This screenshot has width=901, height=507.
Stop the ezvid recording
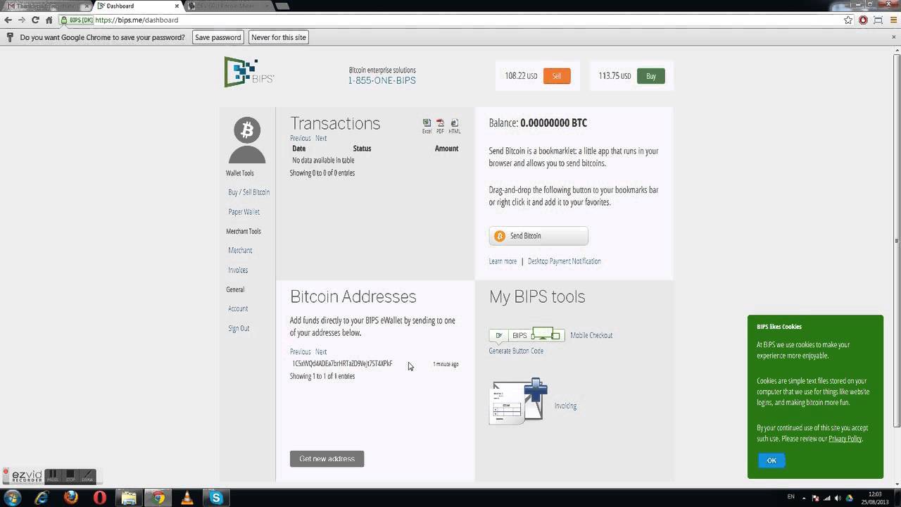(70, 476)
